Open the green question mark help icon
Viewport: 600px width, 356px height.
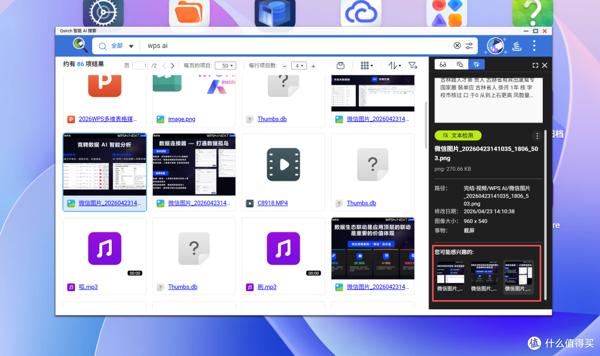533,13
